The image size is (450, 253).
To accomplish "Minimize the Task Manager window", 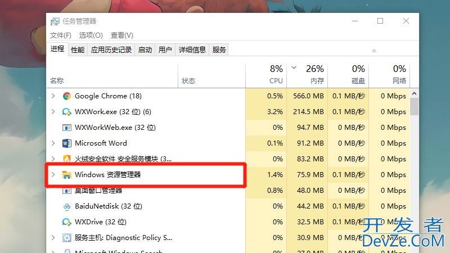I will point(355,21).
